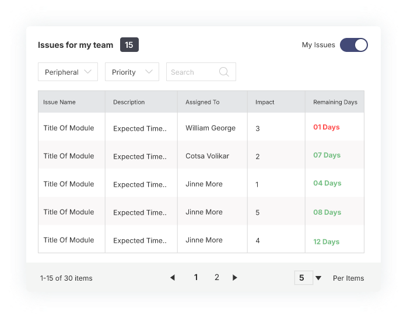Click the Assigned To column header
The width and height of the screenshot is (407, 318).
click(x=202, y=102)
